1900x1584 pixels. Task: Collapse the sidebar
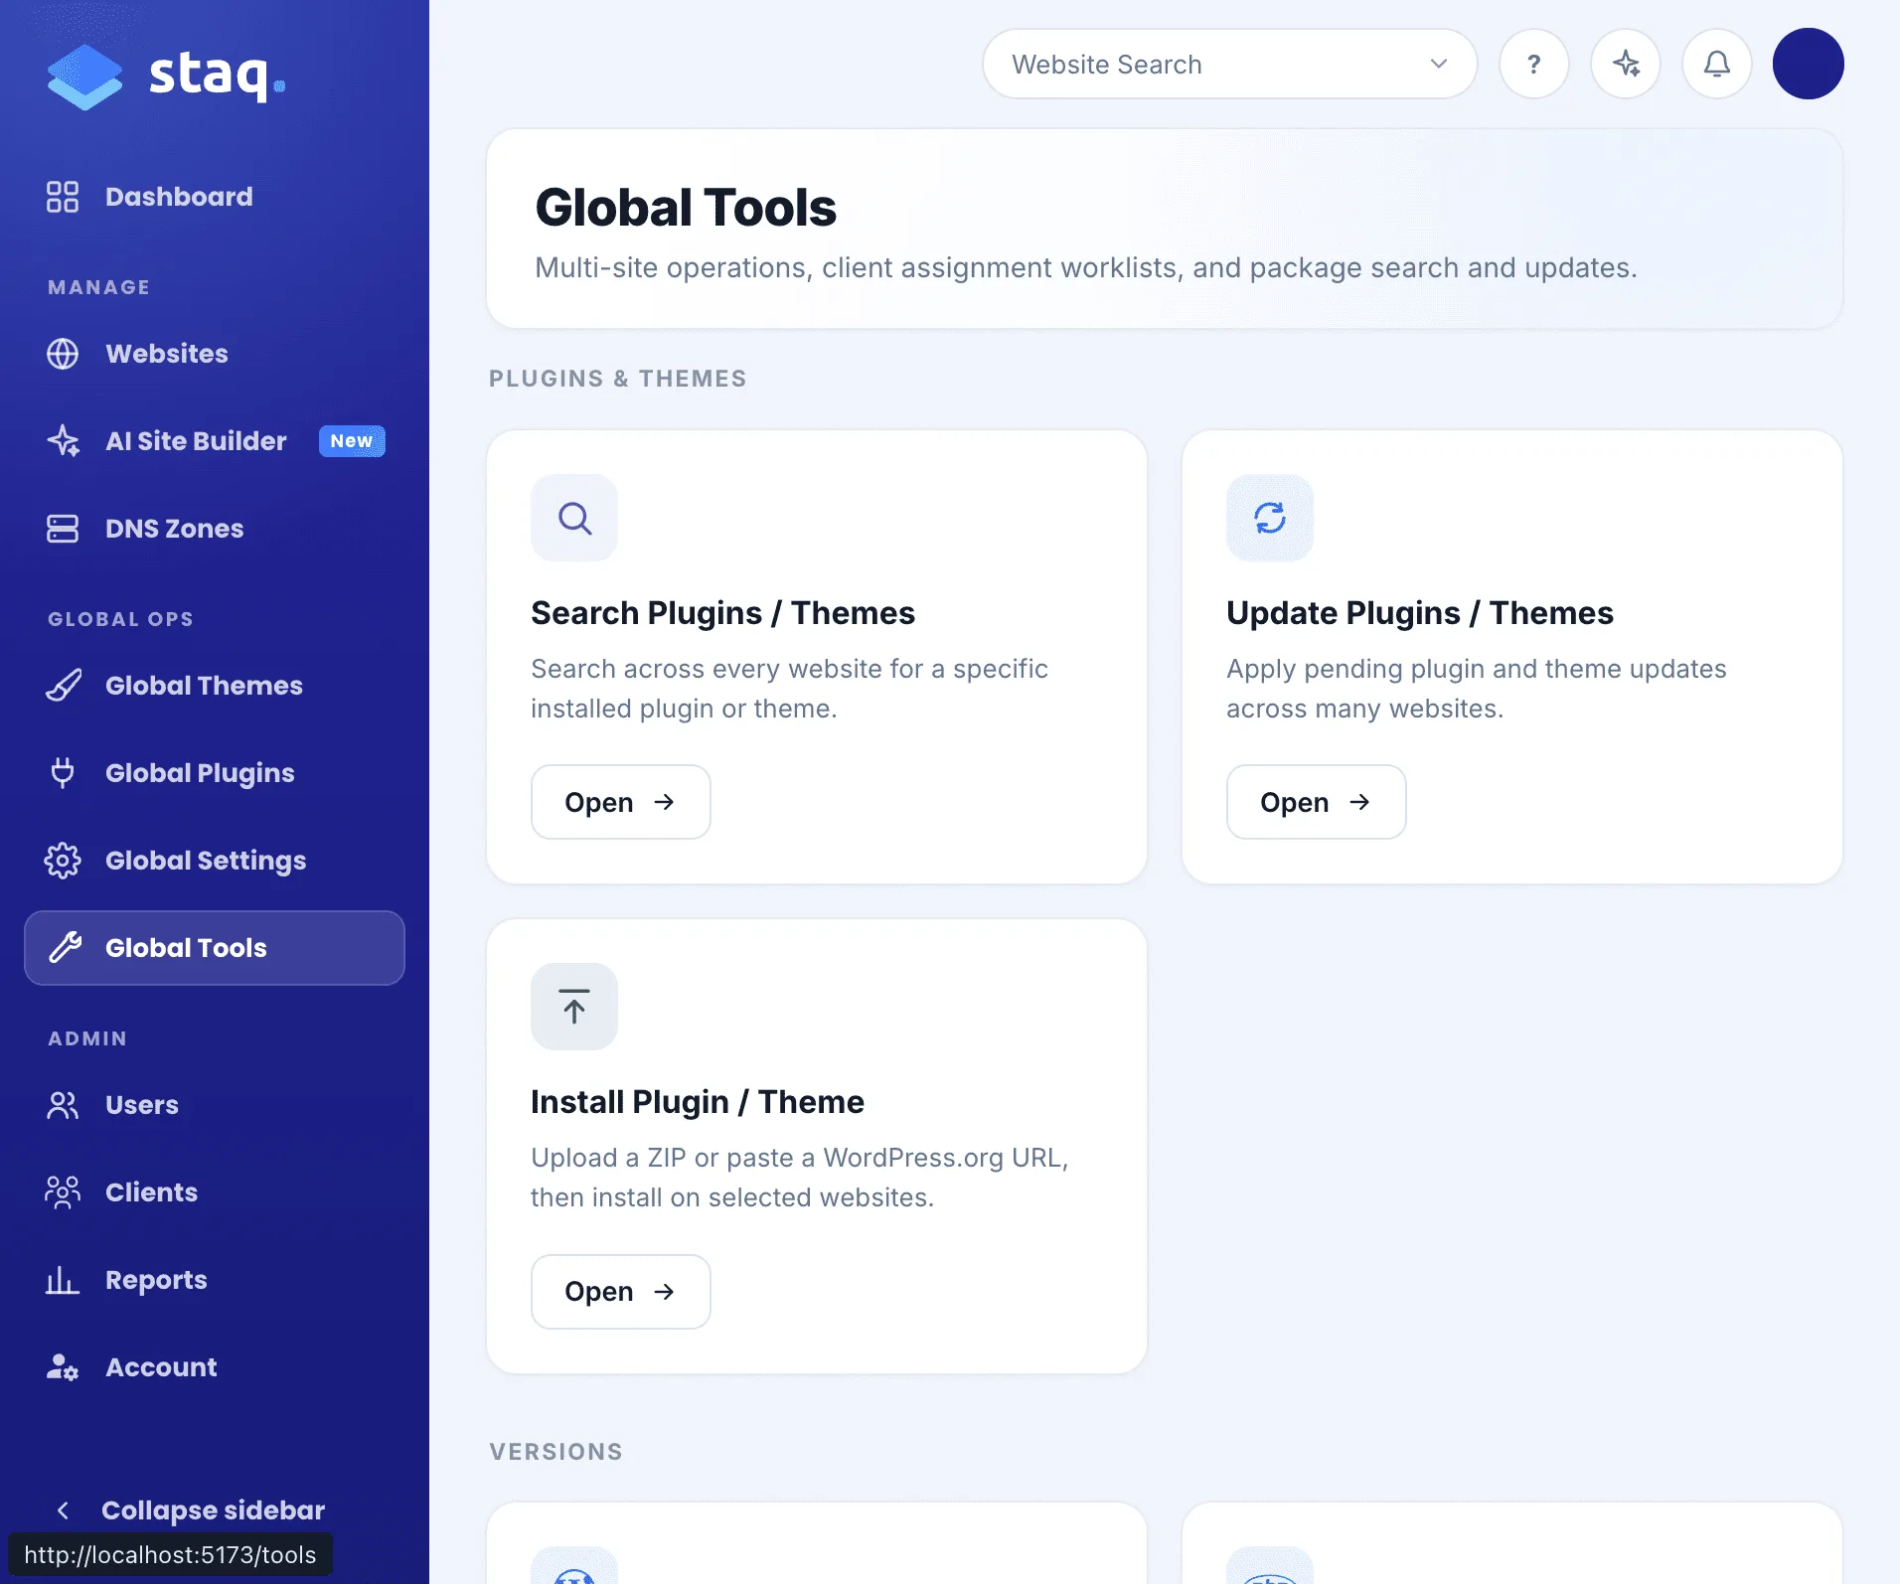coord(189,1510)
